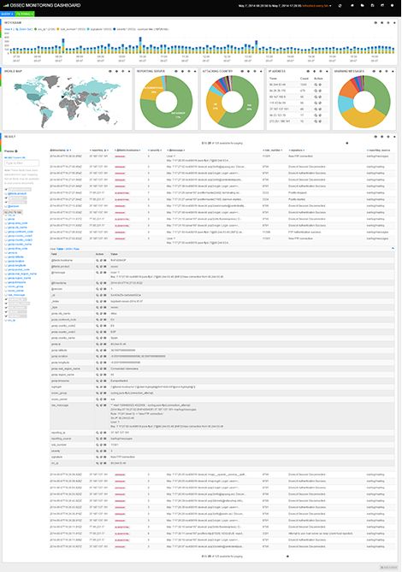Check the geoip.area_code field checkbox

(6, 223)
